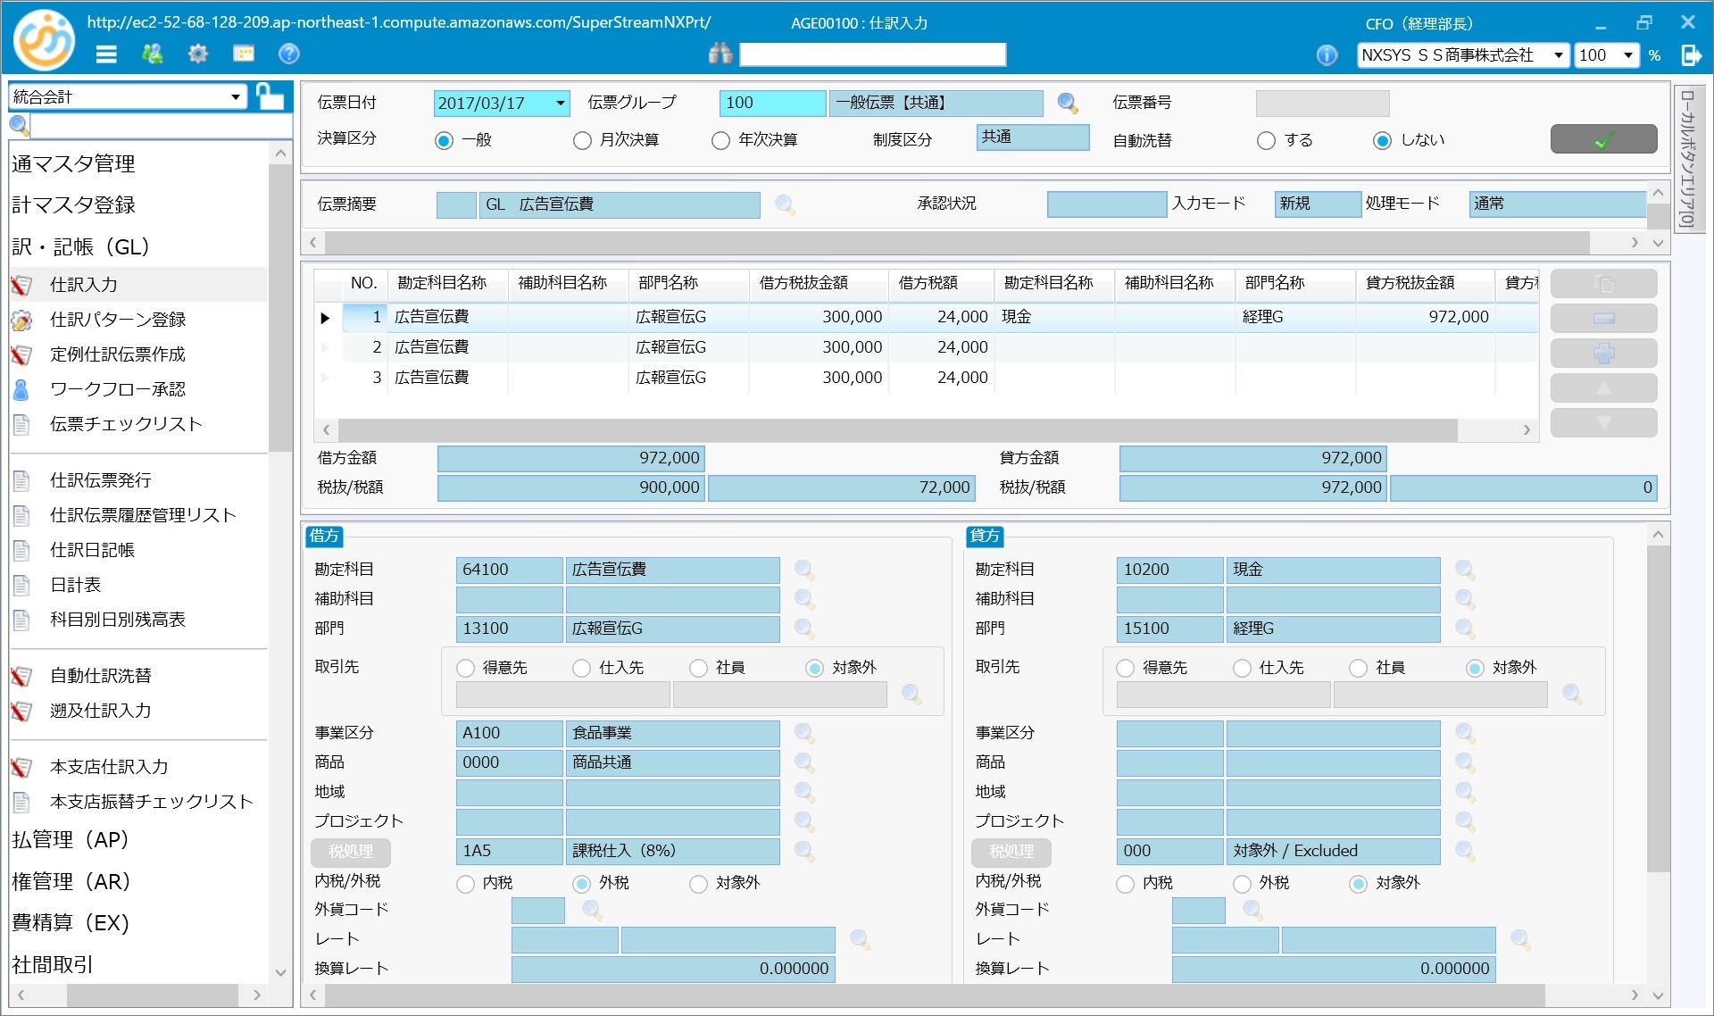Screen dimensions: 1714x1016
Task: Click the debit 勘定科目 code field 64100
Action: click(x=509, y=570)
